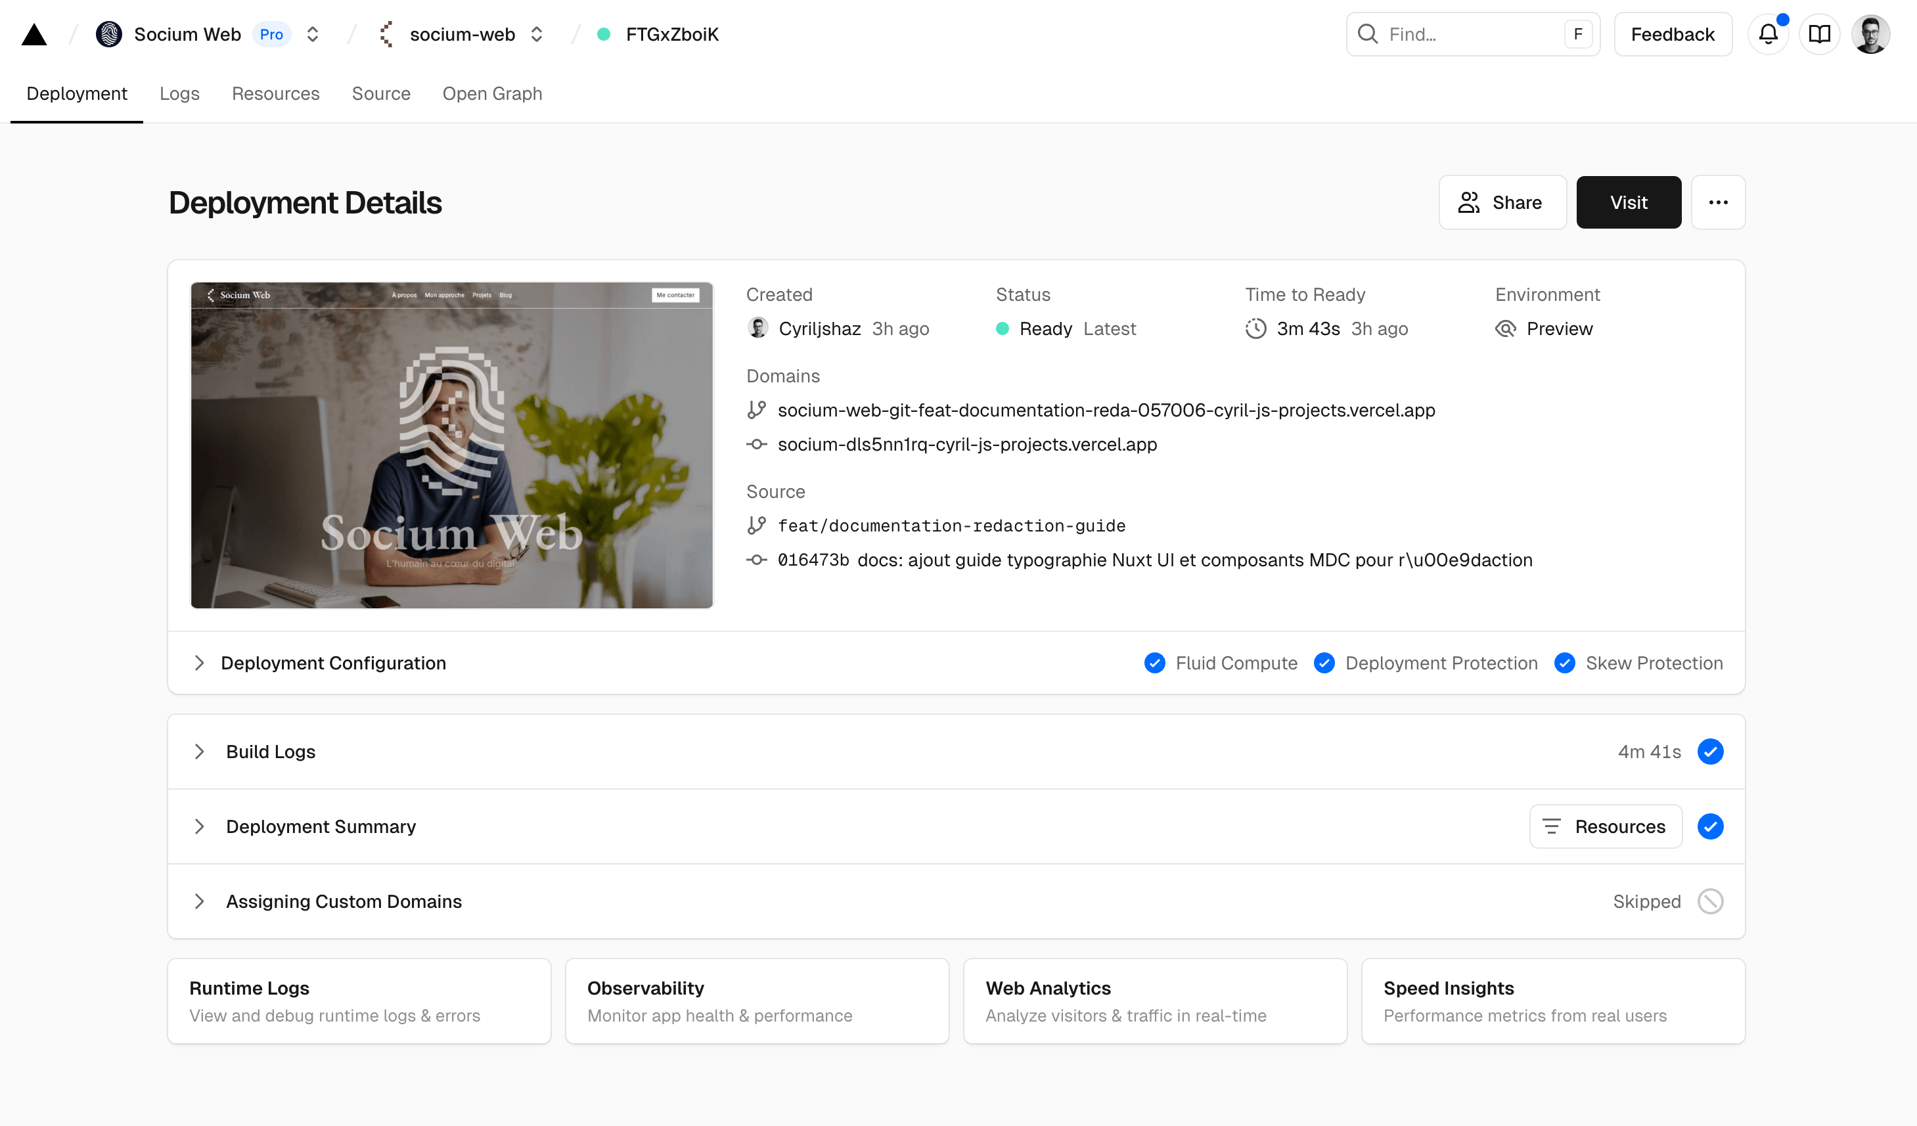1917x1126 pixels.
Task: Open documentation via the book icon
Action: tap(1820, 34)
